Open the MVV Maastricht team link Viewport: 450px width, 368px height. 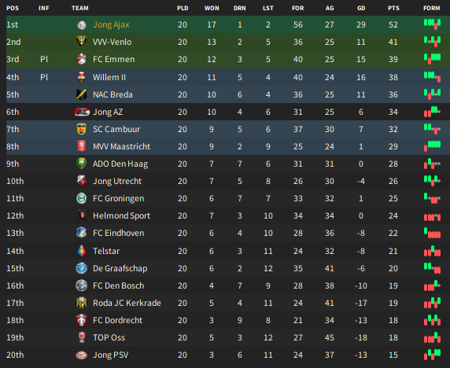121,146
